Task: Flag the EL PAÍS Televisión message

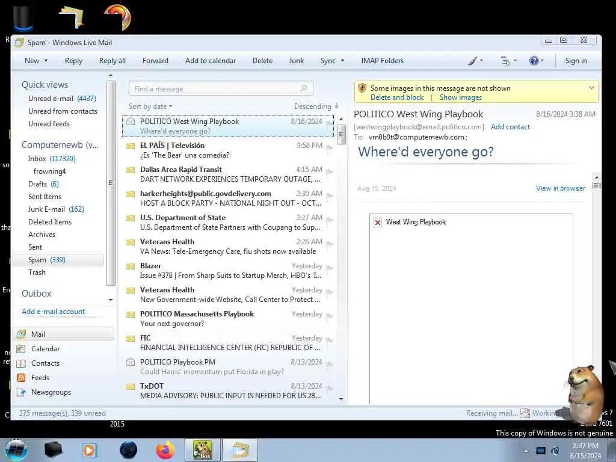Action: [x=329, y=148]
